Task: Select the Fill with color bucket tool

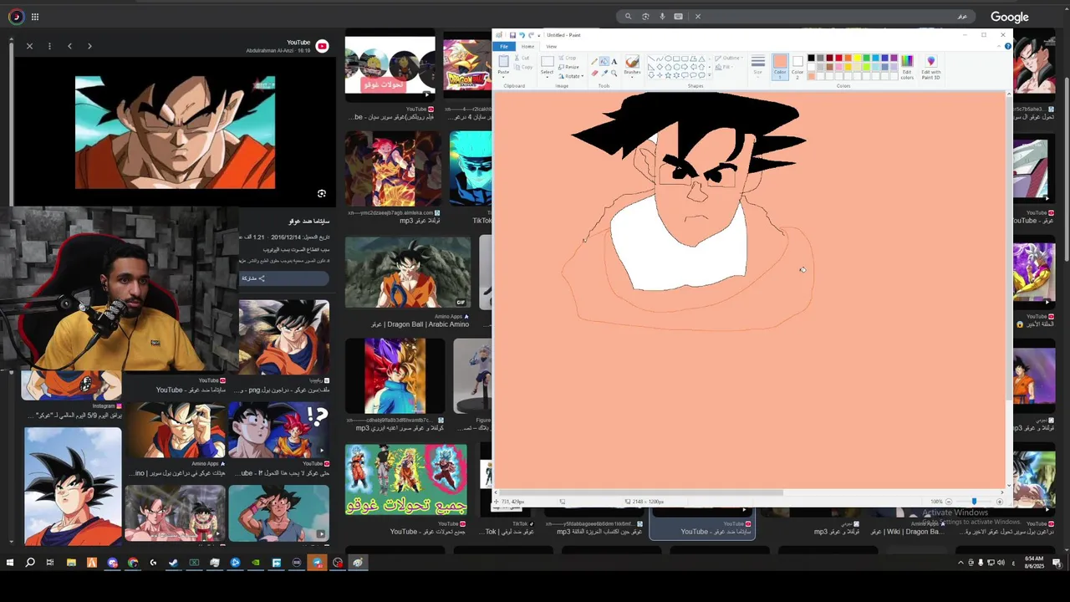Action: point(604,61)
